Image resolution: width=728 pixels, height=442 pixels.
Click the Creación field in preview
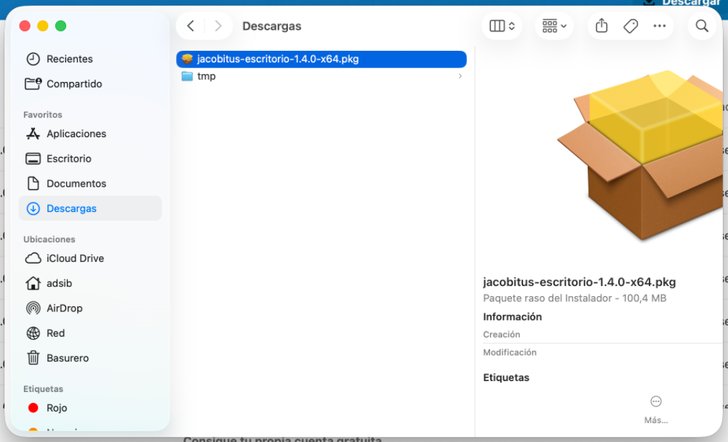tap(501, 335)
